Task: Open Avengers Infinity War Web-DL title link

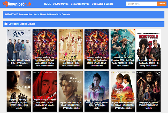Action: (96, 62)
